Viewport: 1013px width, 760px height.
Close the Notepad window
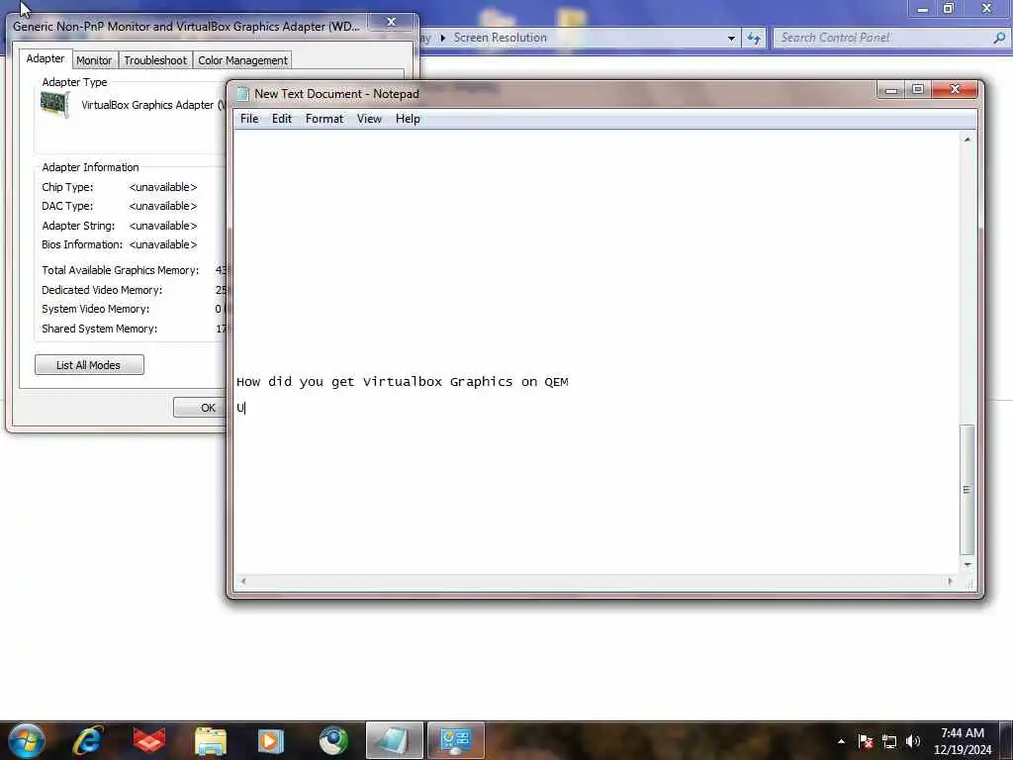pyautogui.click(x=955, y=90)
